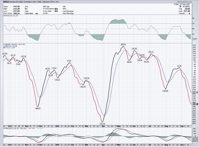Screen dimensions: 199x147
Task: Click the -110.11 trough label
Action: [x=57, y=80]
